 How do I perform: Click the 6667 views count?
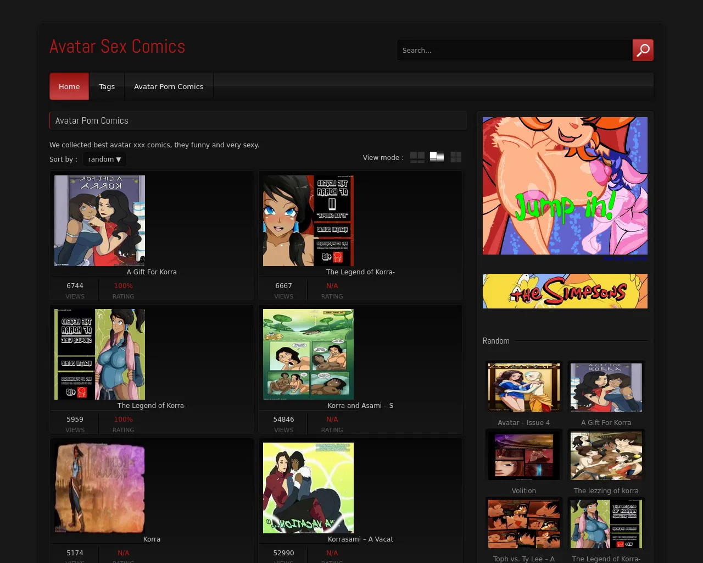(283, 286)
